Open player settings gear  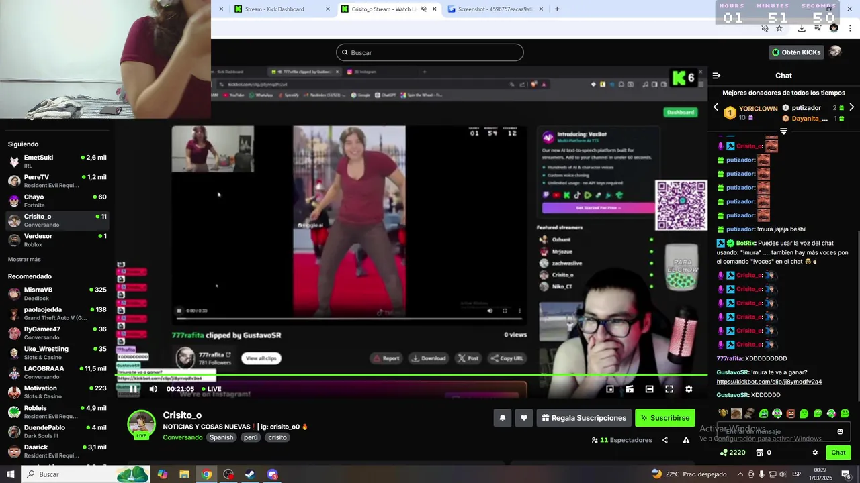[x=689, y=389]
